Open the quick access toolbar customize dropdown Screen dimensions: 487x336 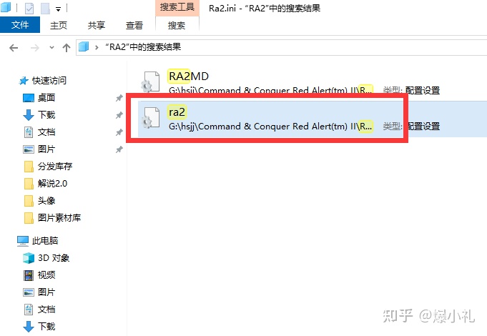point(58,9)
